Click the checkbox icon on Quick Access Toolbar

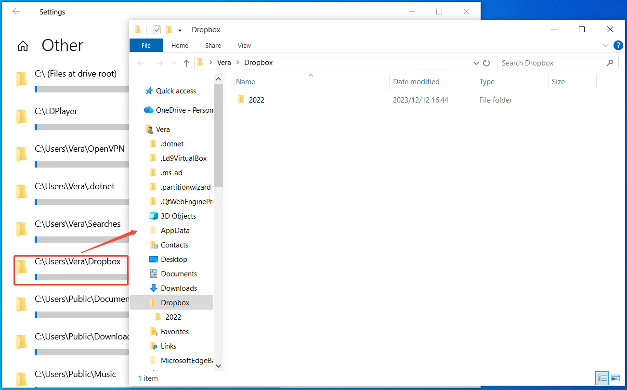click(x=157, y=29)
